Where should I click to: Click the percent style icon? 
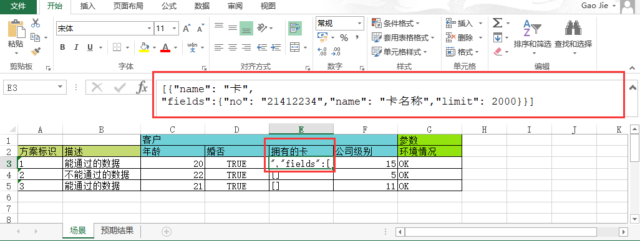[x=344, y=38]
